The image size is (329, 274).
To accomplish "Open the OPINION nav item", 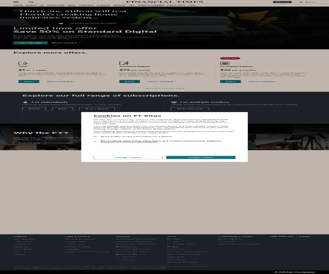I will pos(119,5).
